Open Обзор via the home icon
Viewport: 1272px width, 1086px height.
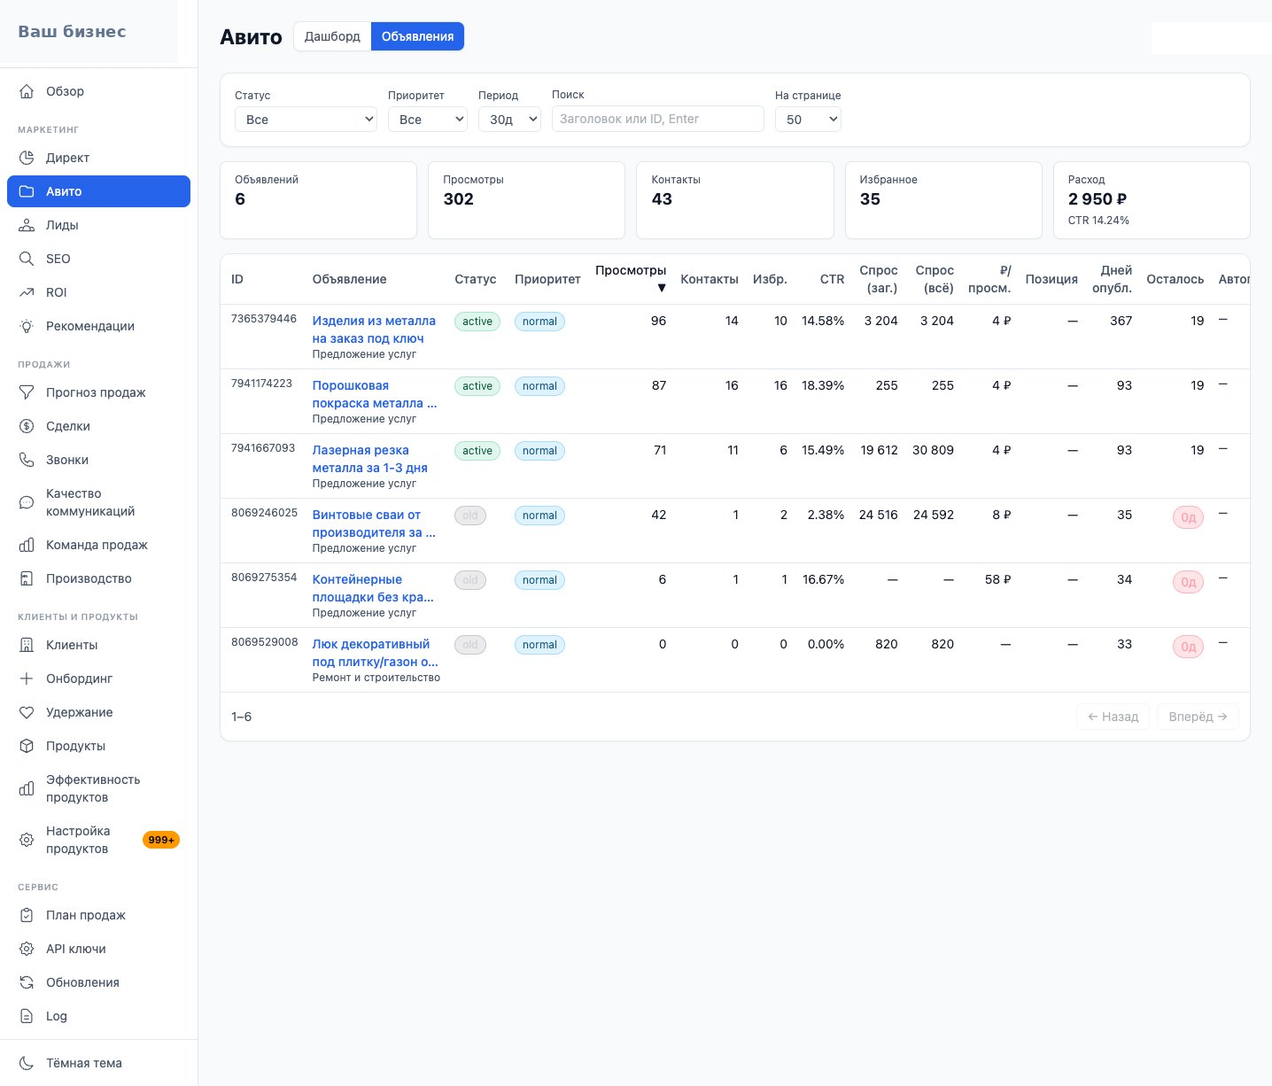[x=27, y=91]
